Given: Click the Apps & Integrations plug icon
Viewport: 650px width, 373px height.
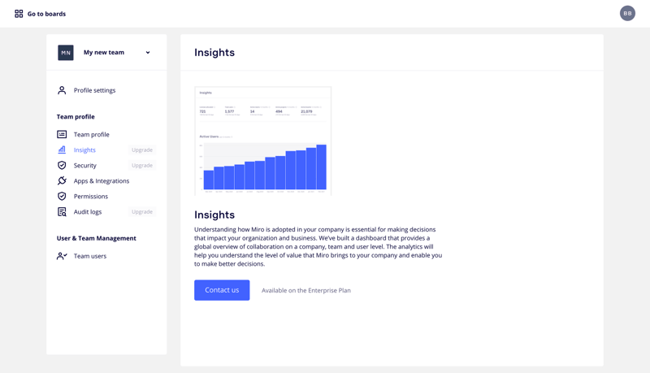Looking at the screenshot, I should coord(62,180).
